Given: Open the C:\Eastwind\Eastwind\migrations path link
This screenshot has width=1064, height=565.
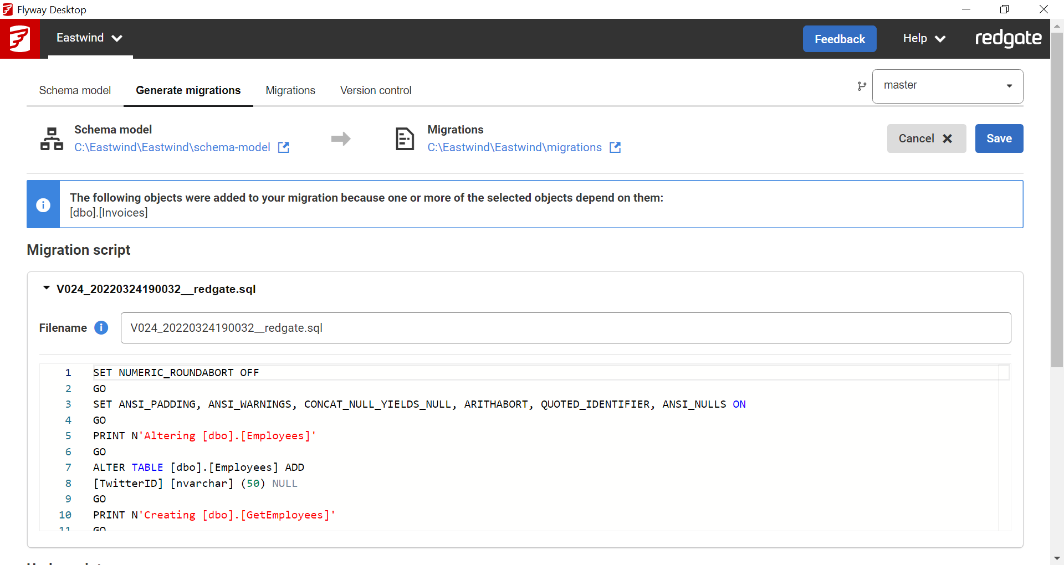Looking at the screenshot, I should tap(514, 147).
